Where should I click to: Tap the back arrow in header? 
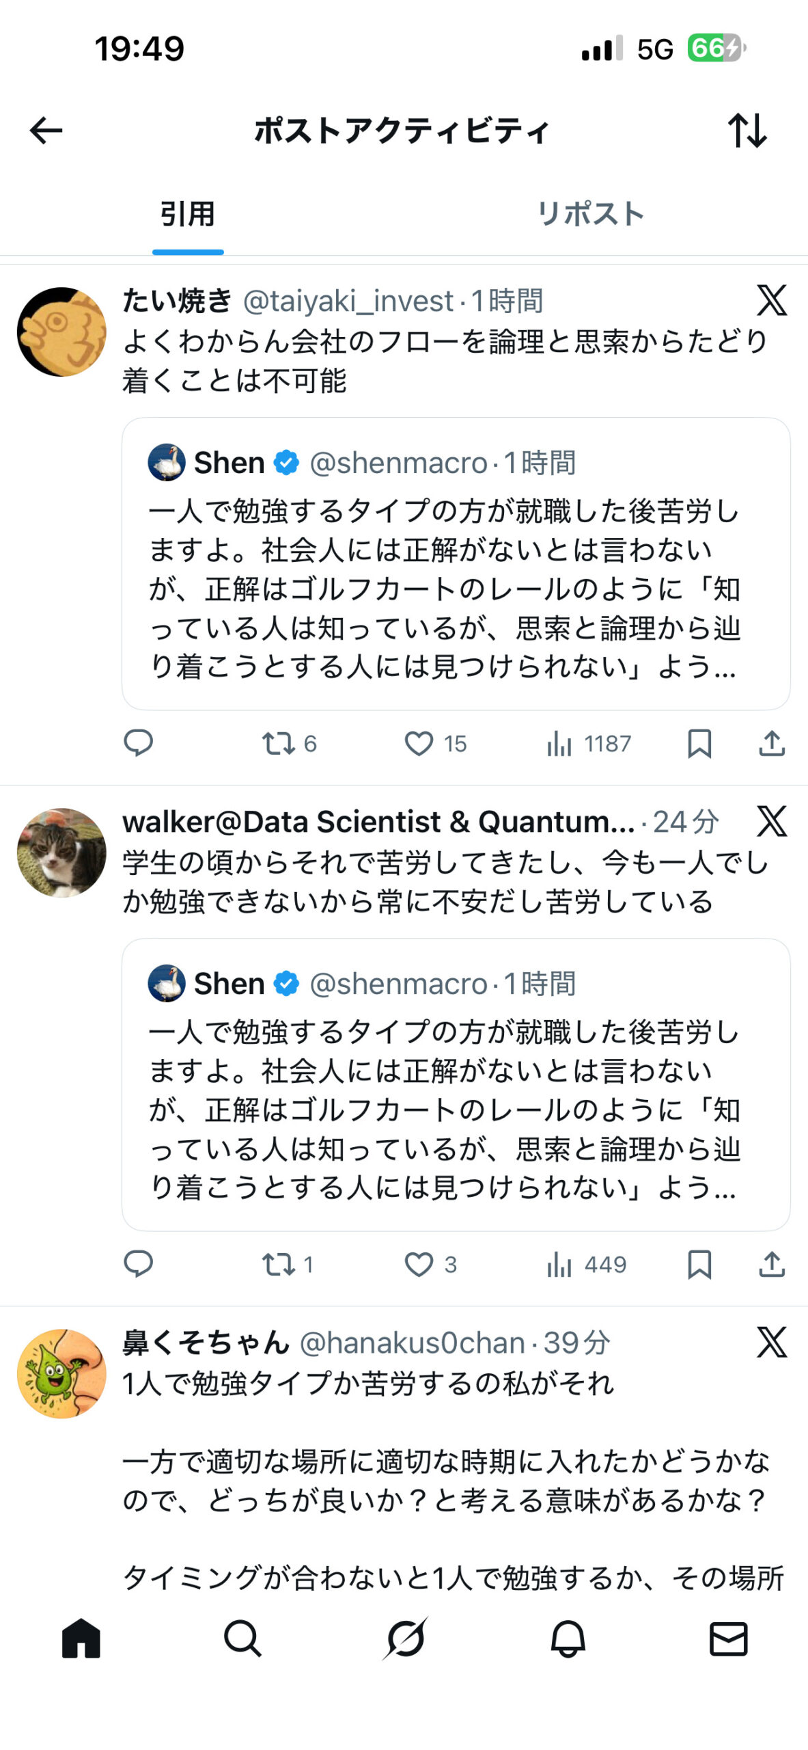46,130
